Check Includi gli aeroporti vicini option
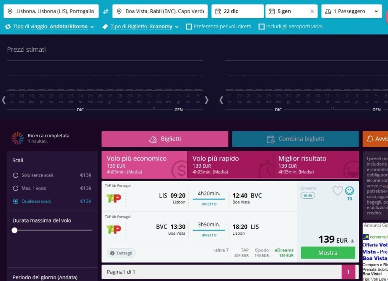This screenshot has height=281, width=388. point(261,27)
